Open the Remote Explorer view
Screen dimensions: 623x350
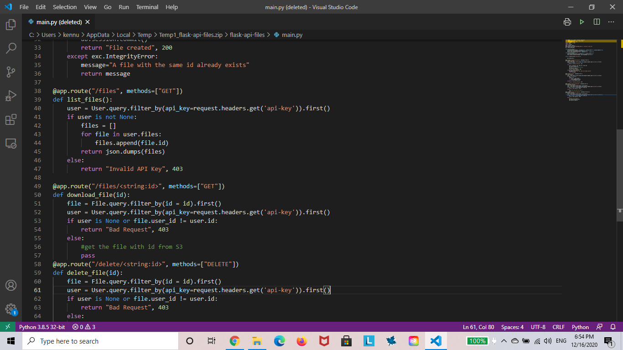coord(10,143)
